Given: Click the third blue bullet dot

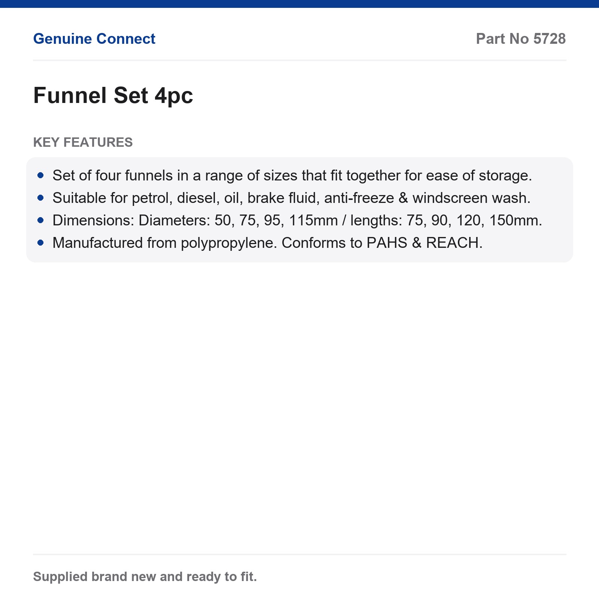Looking at the screenshot, I should coord(41,220).
